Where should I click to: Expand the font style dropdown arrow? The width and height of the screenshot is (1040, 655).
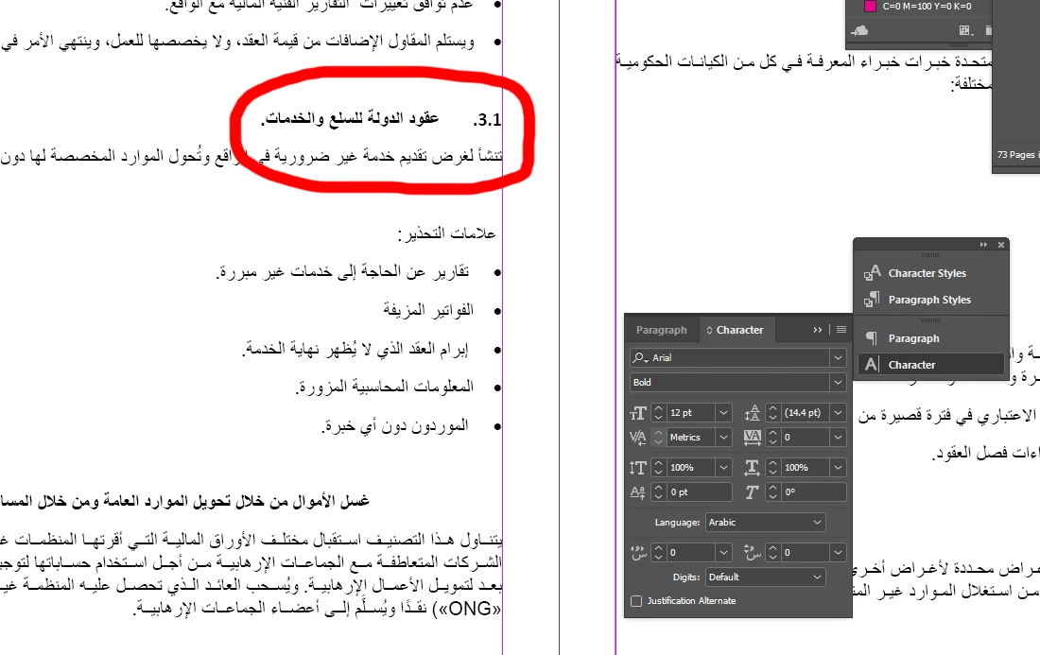pyautogui.click(x=839, y=383)
